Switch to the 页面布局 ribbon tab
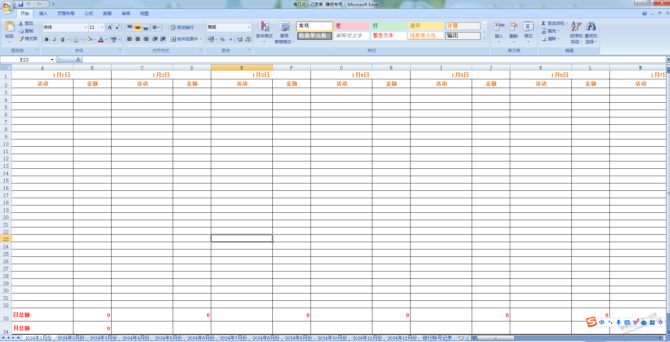 click(66, 14)
